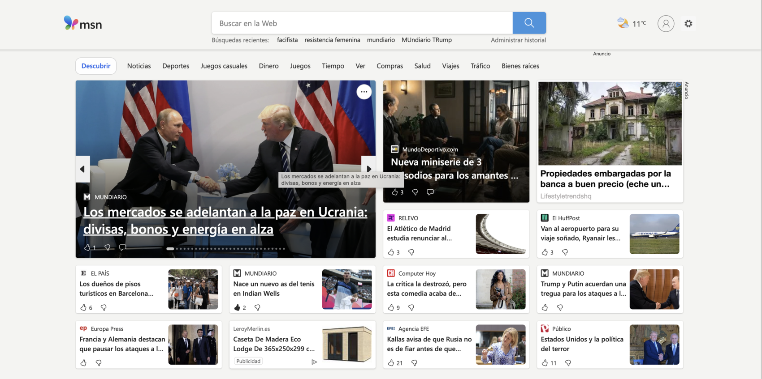Go to previous slide in the carousel
Viewport: 762px width, 379px height.
82,169
